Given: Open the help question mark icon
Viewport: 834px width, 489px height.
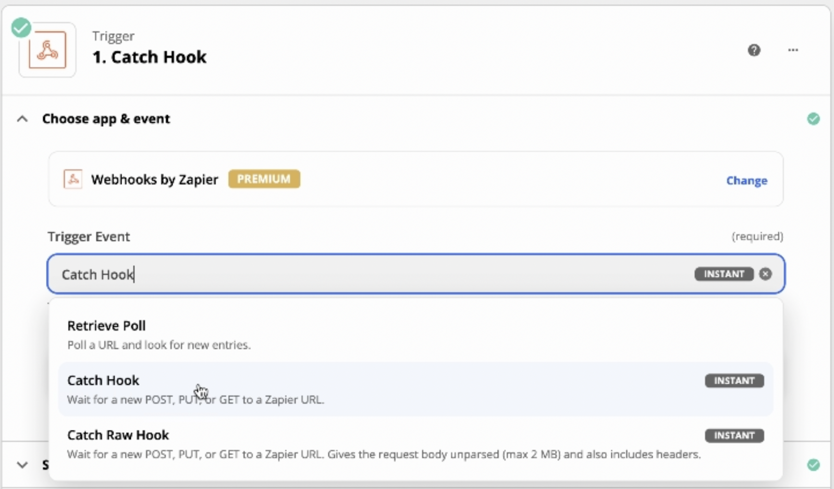Looking at the screenshot, I should coord(754,50).
